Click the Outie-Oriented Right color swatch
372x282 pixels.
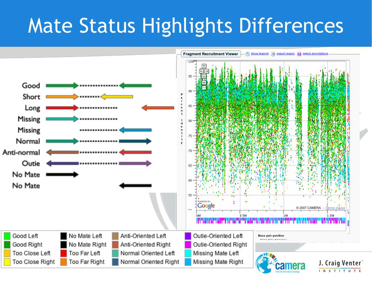(x=188, y=245)
